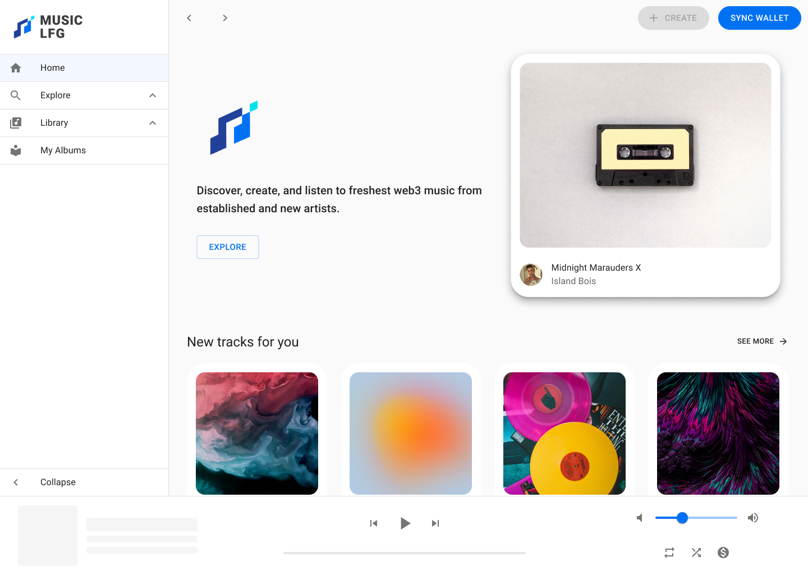This screenshot has height=575, width=808.
Task: Click the volume slider thumb
Action: pyautogui.click(x=682, y=518)
